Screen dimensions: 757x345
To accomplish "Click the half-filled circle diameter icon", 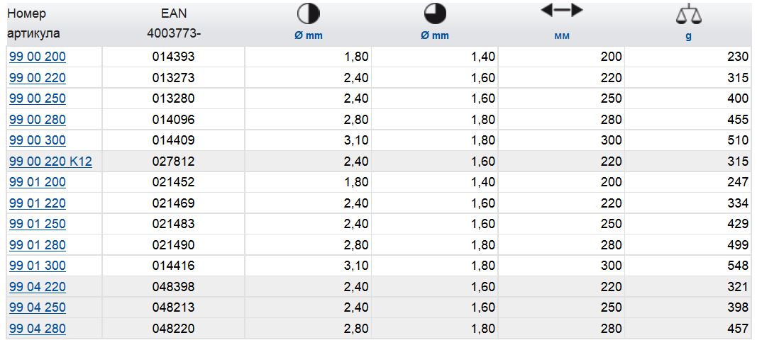I will (x=309, y=14).
